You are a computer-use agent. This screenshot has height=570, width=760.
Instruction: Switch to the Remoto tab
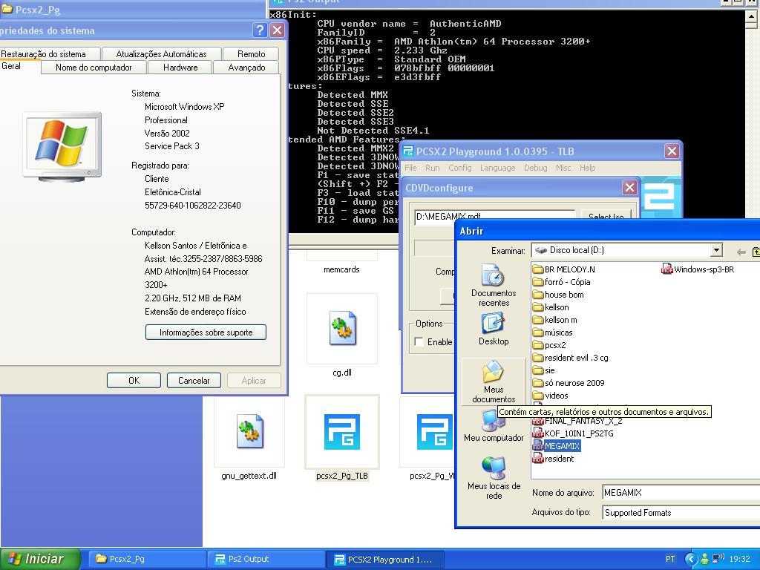pos(251,53)
